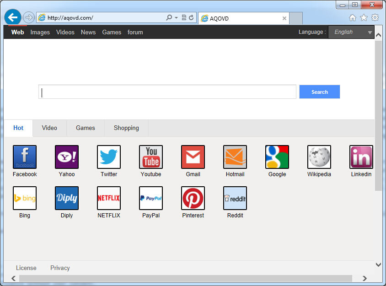Click the Reddit text label link

[235, 215]
